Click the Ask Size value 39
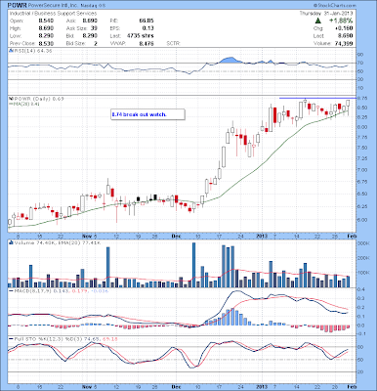The height and width of the screenshot is (391, 377). click(94, 28)
